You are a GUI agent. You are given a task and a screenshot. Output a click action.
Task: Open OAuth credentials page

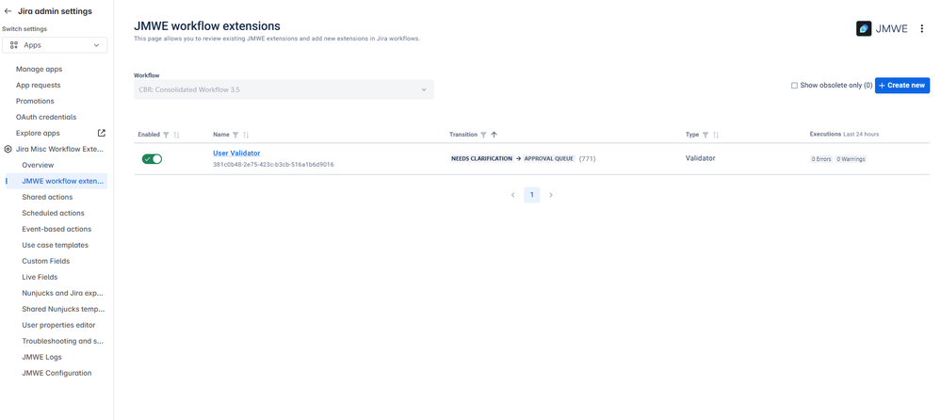[45, 117]
